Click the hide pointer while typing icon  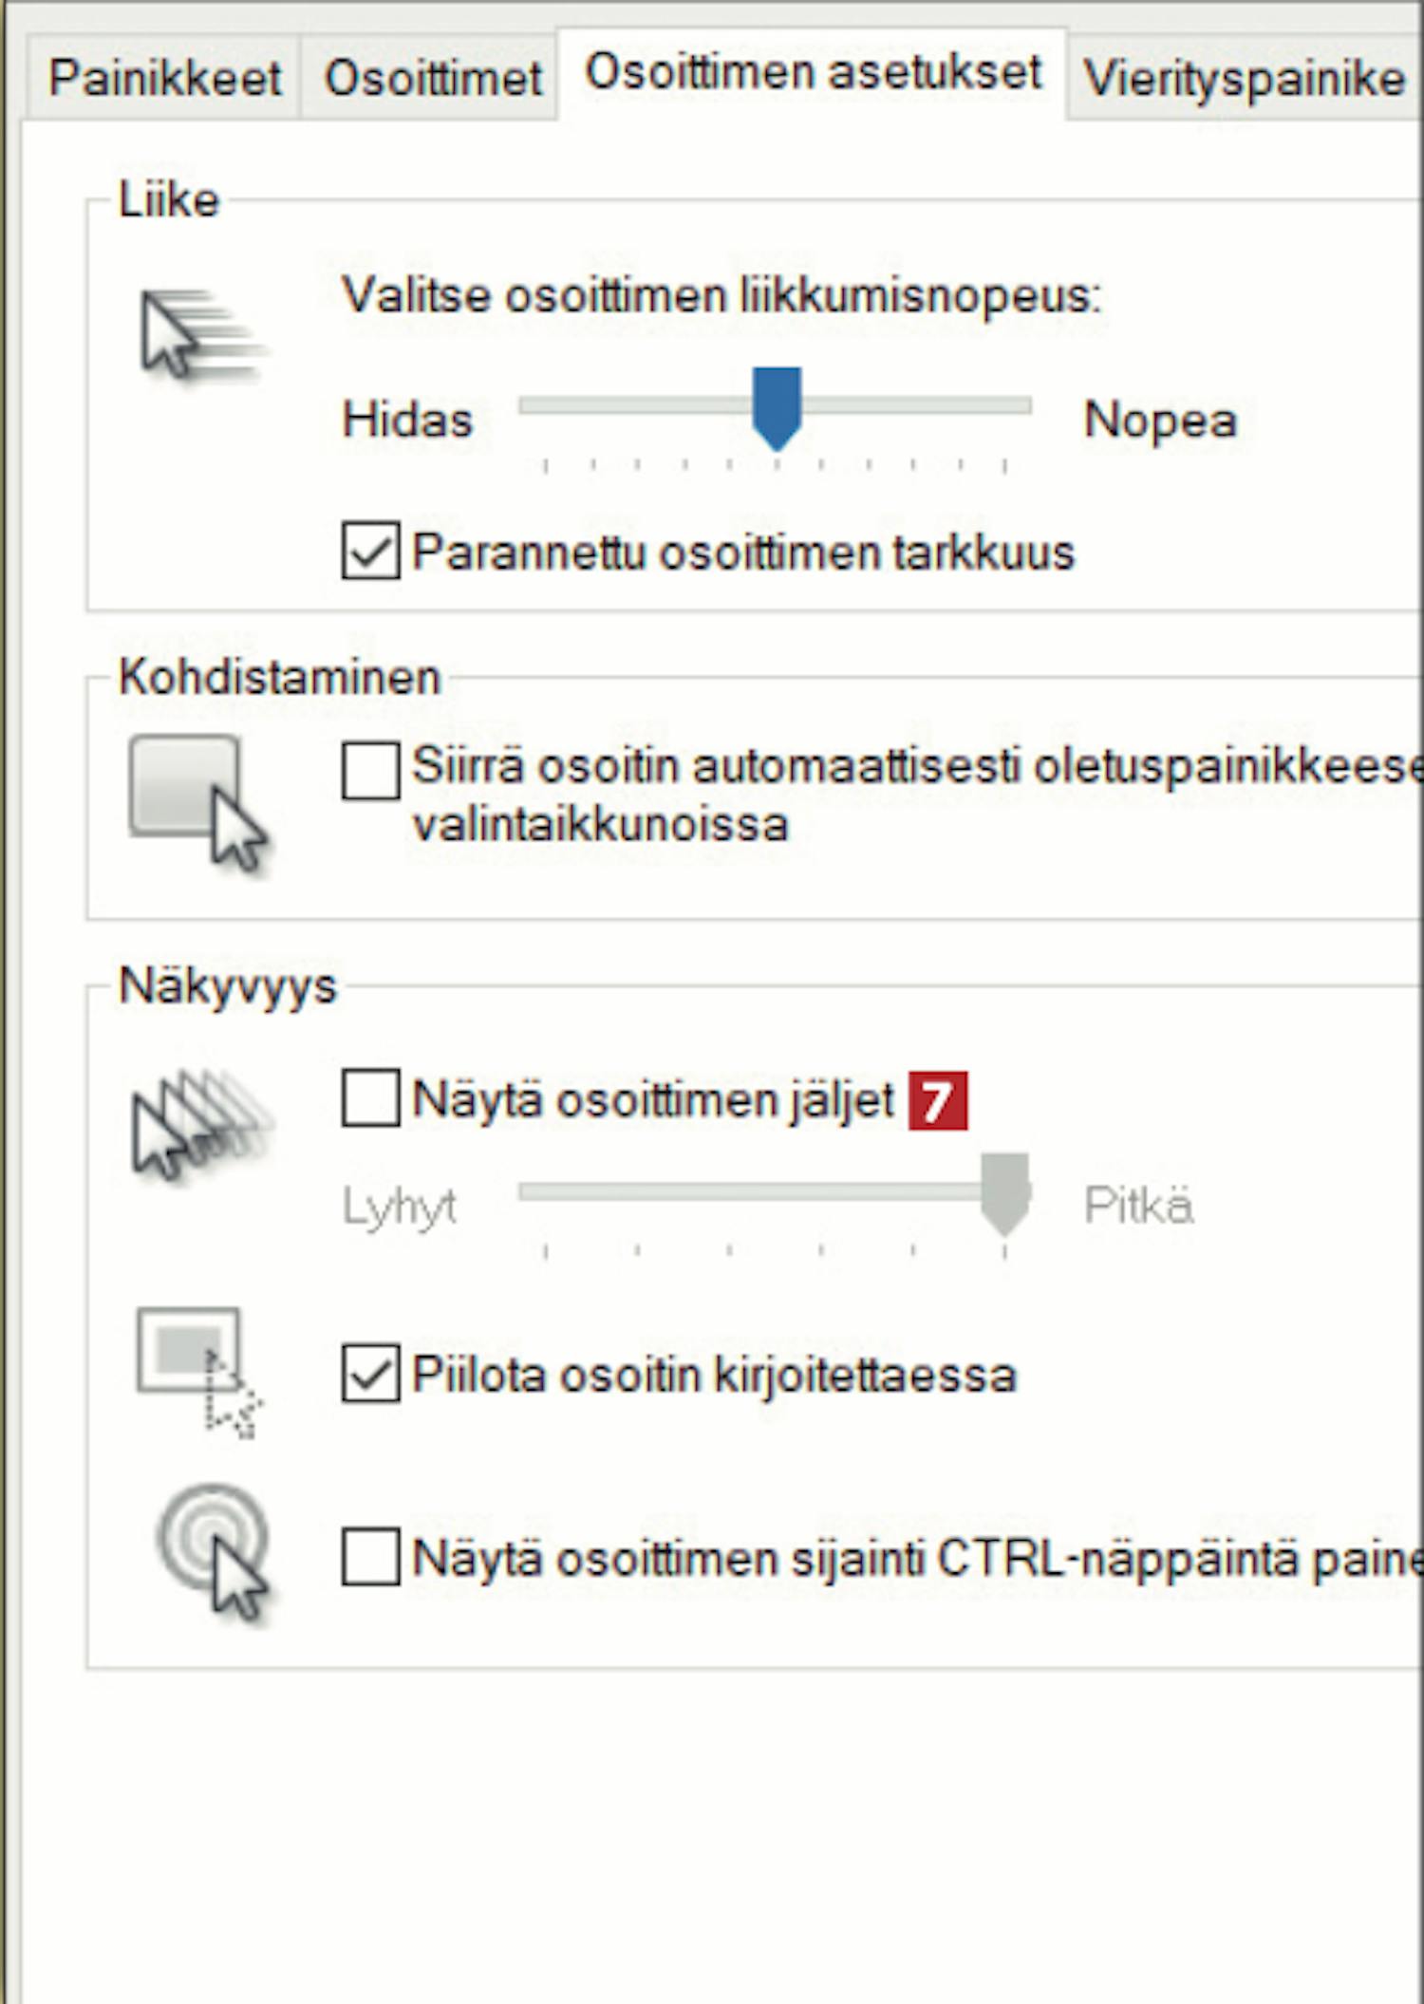(x=198, y=1373)
